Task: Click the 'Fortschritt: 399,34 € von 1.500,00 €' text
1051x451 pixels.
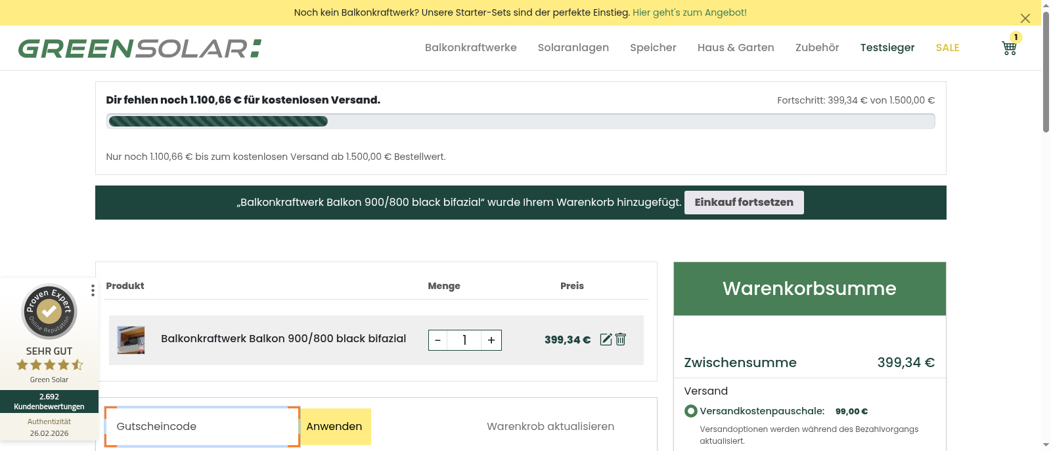Action: [856, 100]
